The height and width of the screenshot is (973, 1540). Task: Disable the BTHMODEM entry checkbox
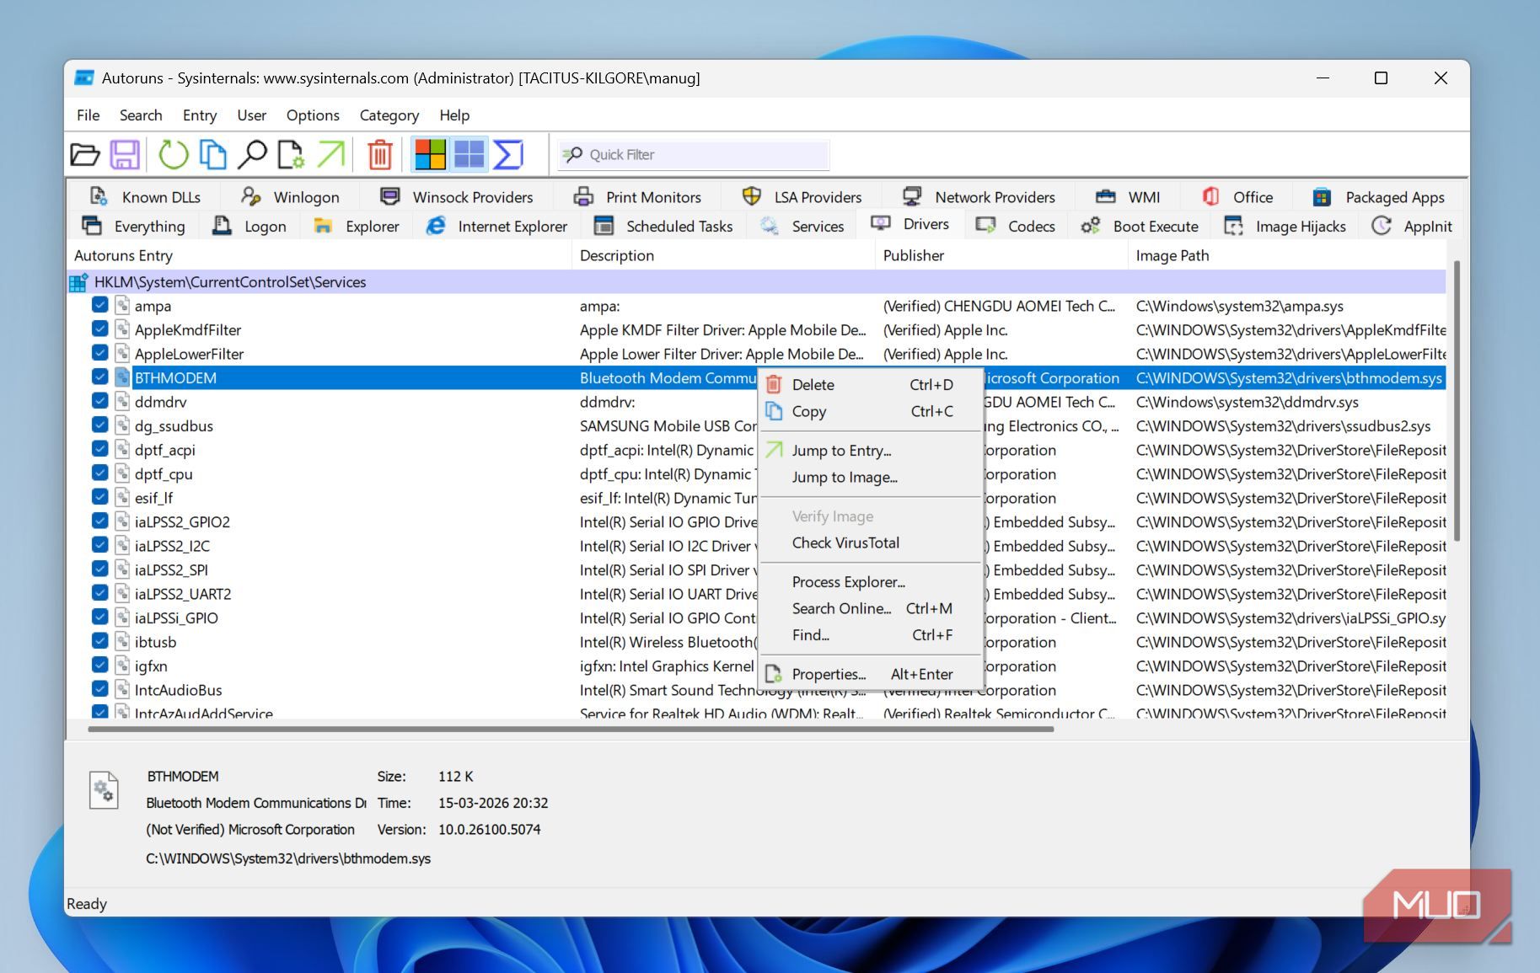coord(100,377)
